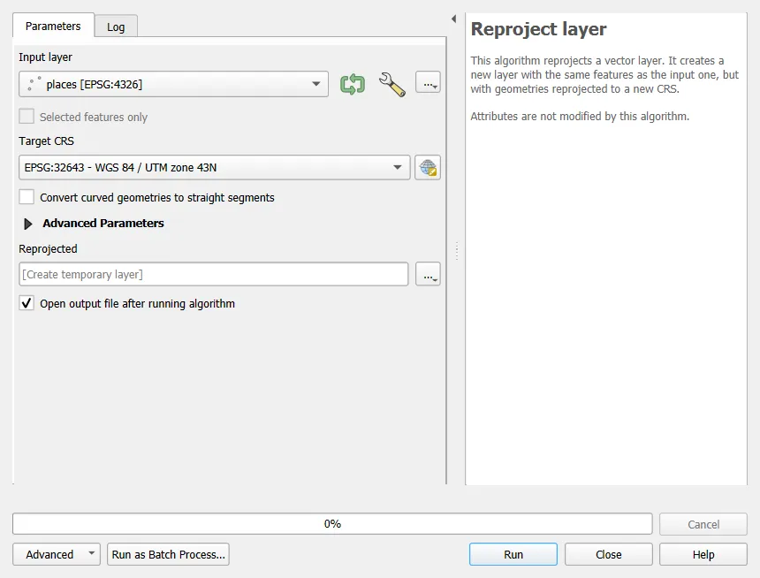Viewport: 760px width, 578px height.
Task: Click the iterate over layer green arrows icon
Action: tap(353, 84)
